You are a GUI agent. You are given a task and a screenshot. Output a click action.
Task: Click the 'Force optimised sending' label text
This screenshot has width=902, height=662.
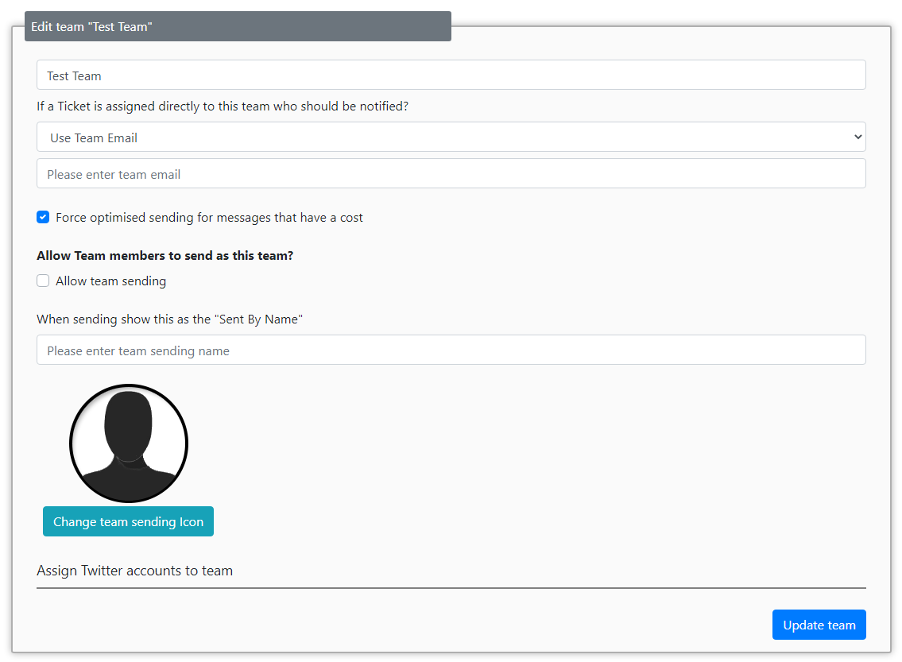[x=209, y=218]
